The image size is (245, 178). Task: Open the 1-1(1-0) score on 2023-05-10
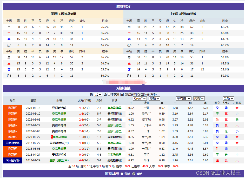click(84, 114)
